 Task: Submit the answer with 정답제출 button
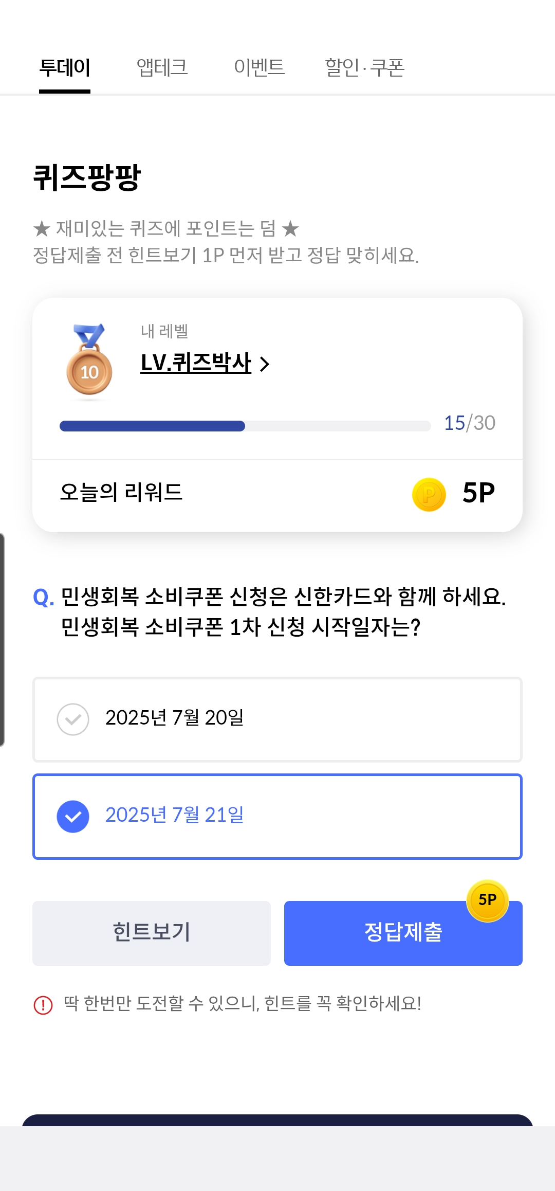(x=403, y=933)
